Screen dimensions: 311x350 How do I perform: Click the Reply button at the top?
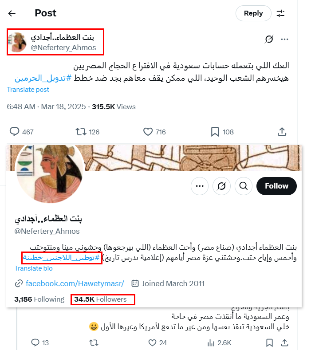point(253,13)
